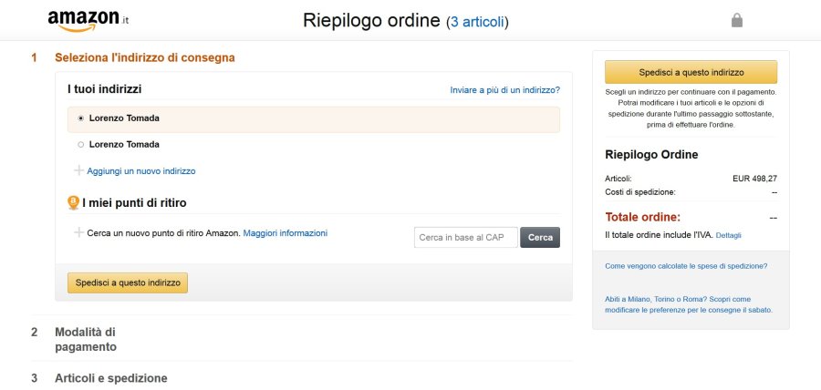Open the IVA Dettagli link
This screenshot has height=390, width=821.
[x=728, y=235]
